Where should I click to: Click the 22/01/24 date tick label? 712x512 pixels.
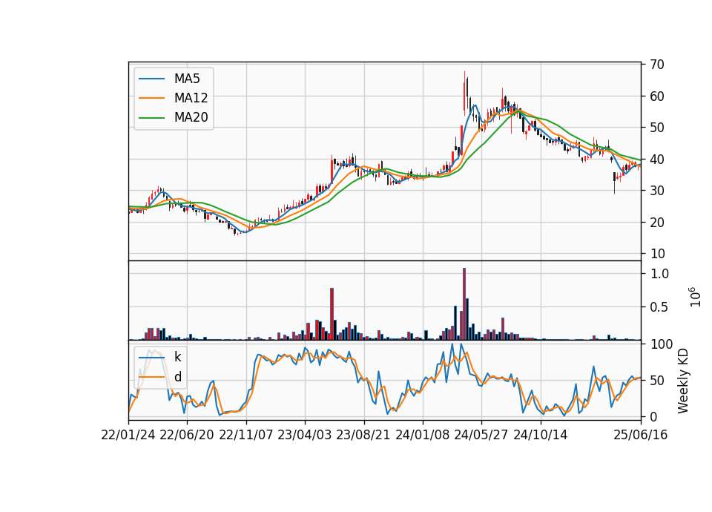coord(128,435)
